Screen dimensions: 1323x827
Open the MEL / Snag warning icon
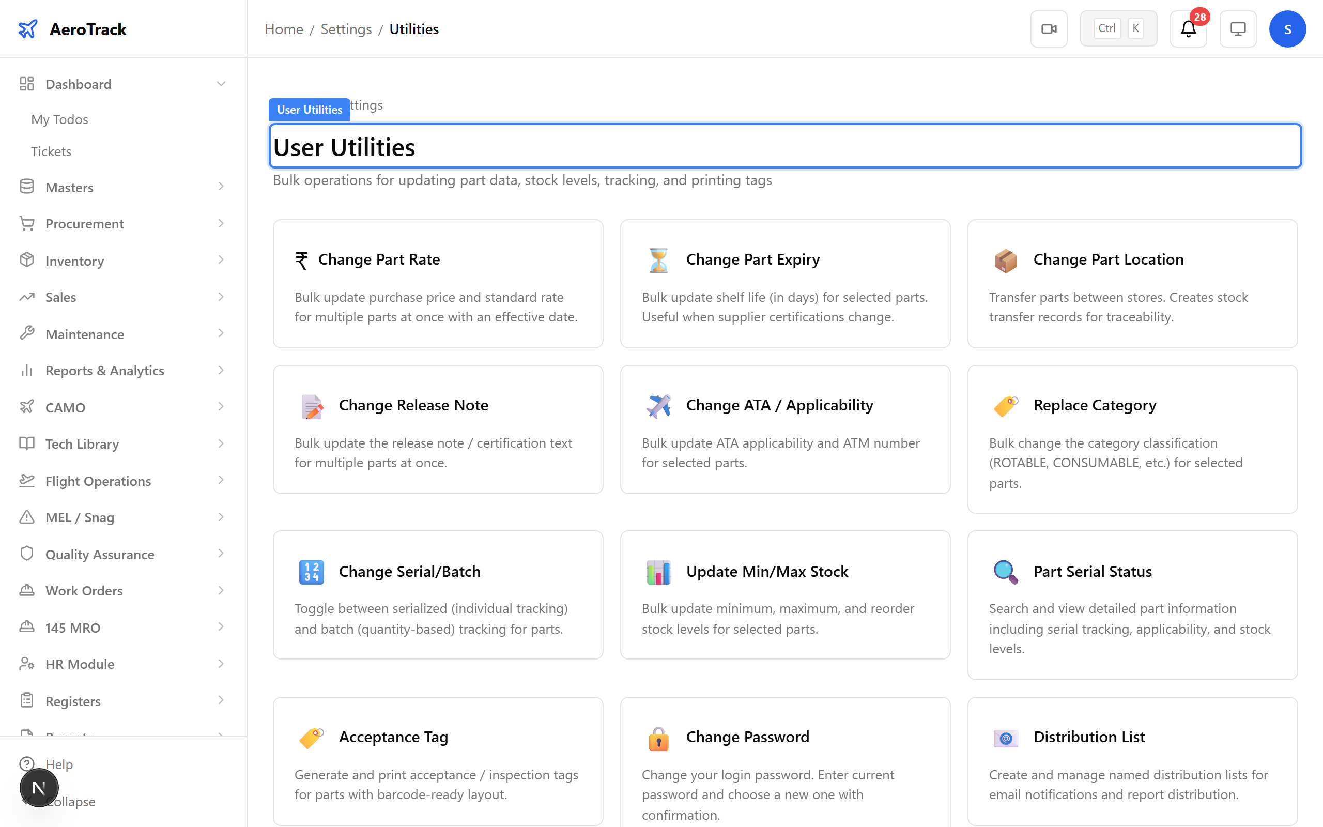(x=27, y=517)
